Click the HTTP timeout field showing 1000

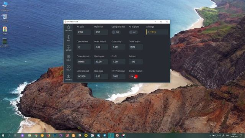[118, 76]
